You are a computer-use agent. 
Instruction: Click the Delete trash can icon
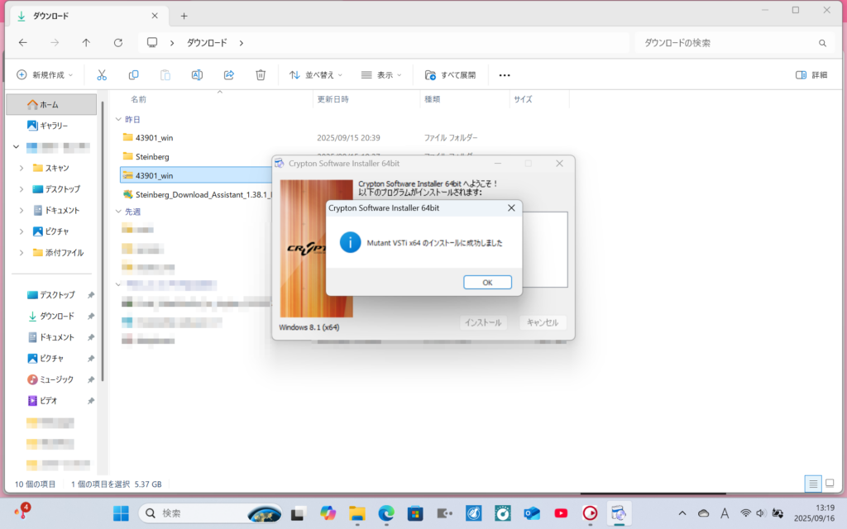click(261, 74)
